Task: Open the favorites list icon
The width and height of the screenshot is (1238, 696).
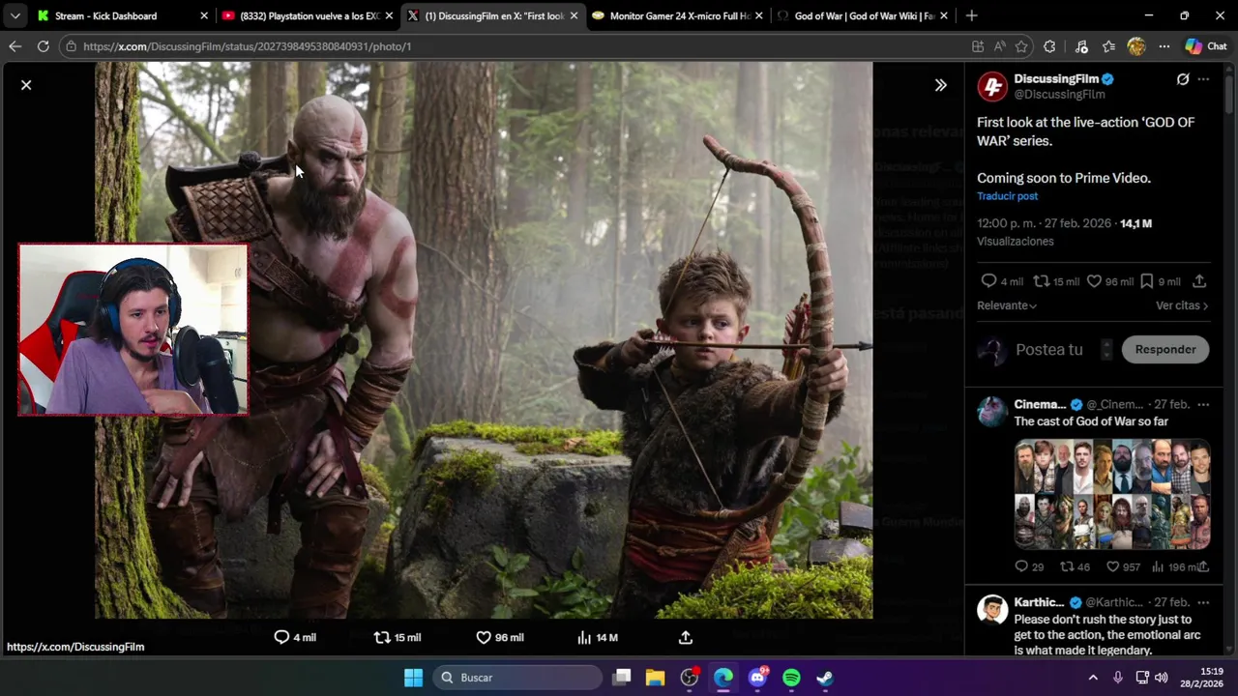Action: tap(1108, 46)
